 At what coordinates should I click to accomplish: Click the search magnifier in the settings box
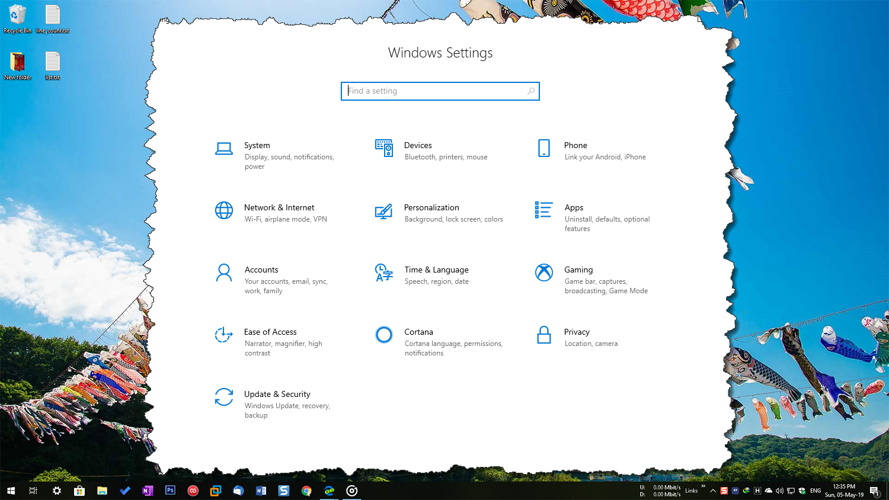(531, 91)
